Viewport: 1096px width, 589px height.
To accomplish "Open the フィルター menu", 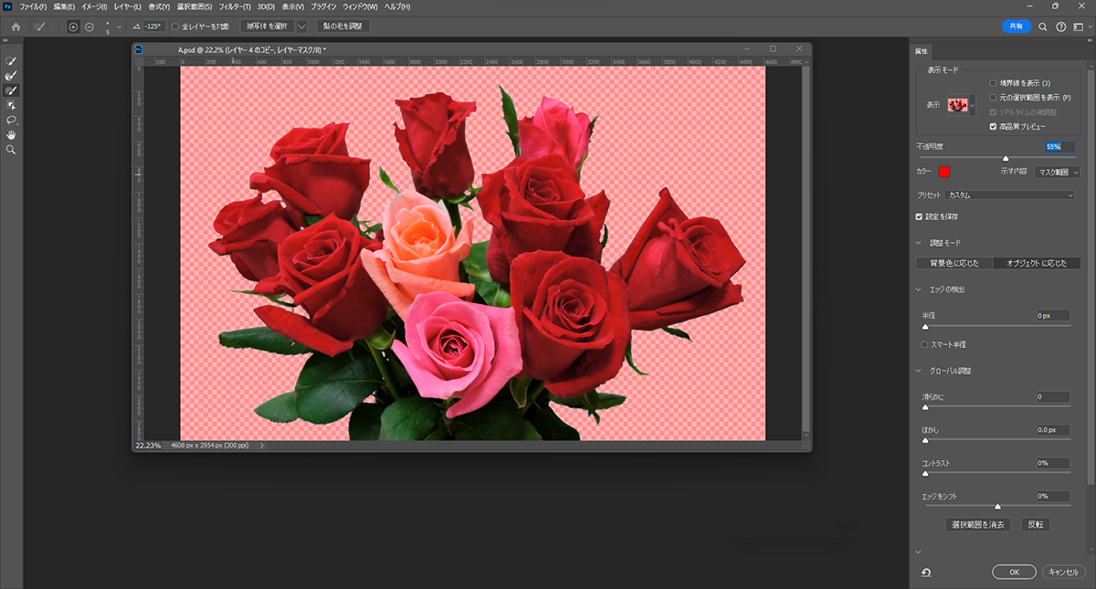I will (234, 6).
